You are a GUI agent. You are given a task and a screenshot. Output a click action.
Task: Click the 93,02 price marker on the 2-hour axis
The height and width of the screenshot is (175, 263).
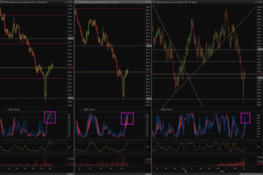148,46
